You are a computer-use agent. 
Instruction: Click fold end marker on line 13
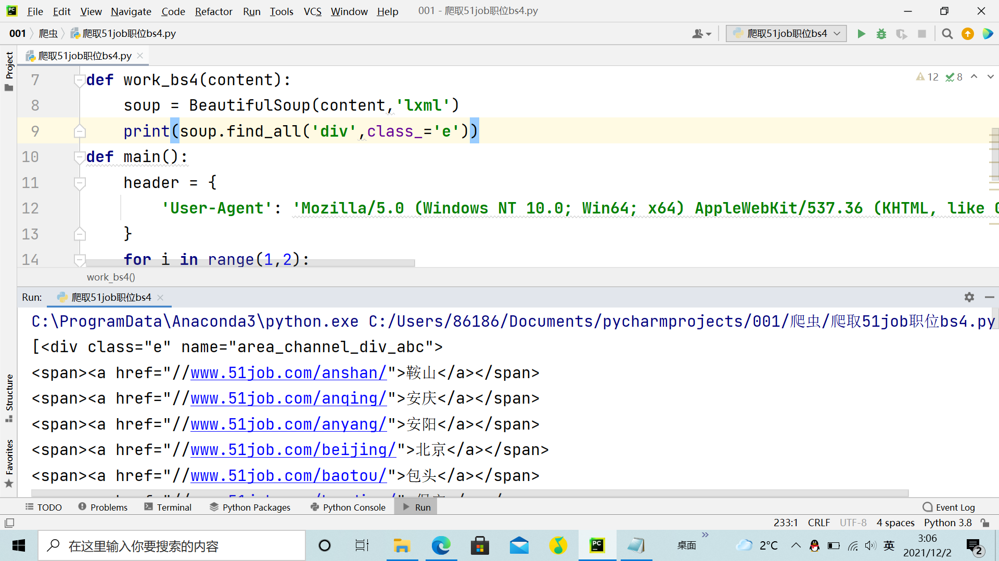(x=80, y=234)
